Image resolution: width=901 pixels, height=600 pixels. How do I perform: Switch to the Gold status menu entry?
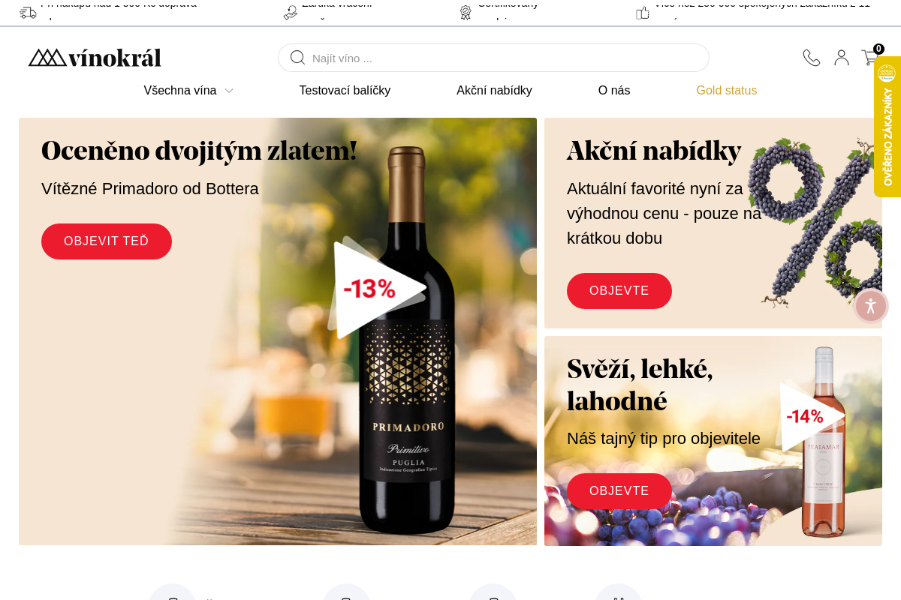click(x=726, y=90)
